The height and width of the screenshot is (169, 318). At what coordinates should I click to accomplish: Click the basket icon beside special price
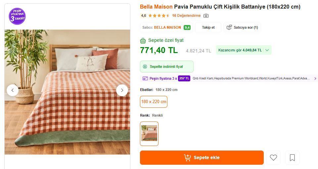(x=143, y=41)
